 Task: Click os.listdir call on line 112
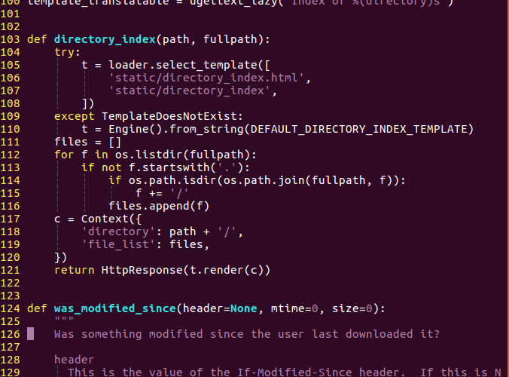point(148,155)
